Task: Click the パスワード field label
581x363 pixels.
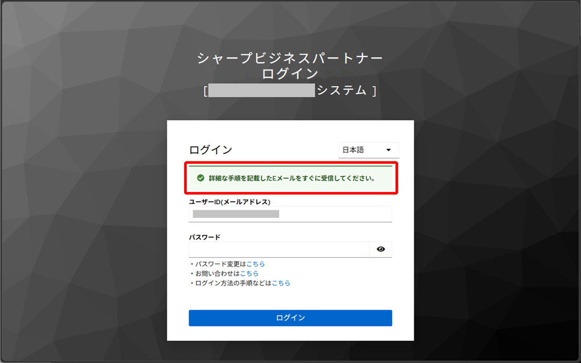Action: click(205, 237)
